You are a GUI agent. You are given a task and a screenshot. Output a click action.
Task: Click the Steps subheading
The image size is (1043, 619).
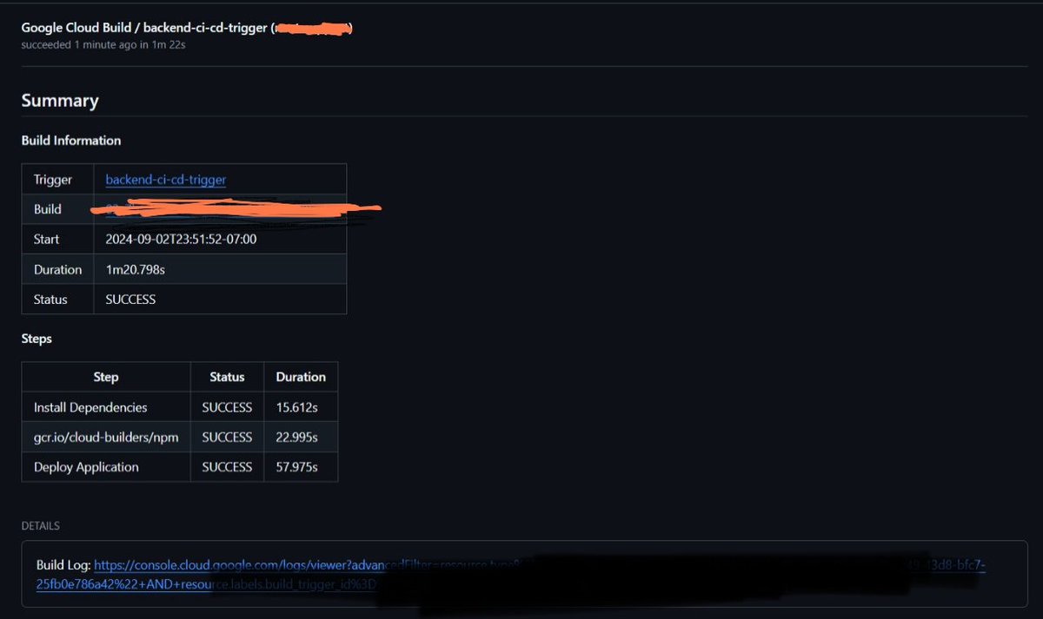coord(37,339)
